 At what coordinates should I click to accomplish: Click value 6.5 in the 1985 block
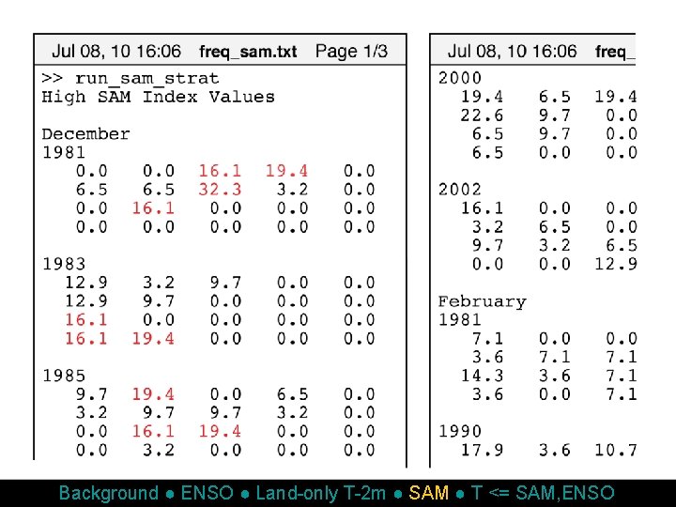(292, 394)
